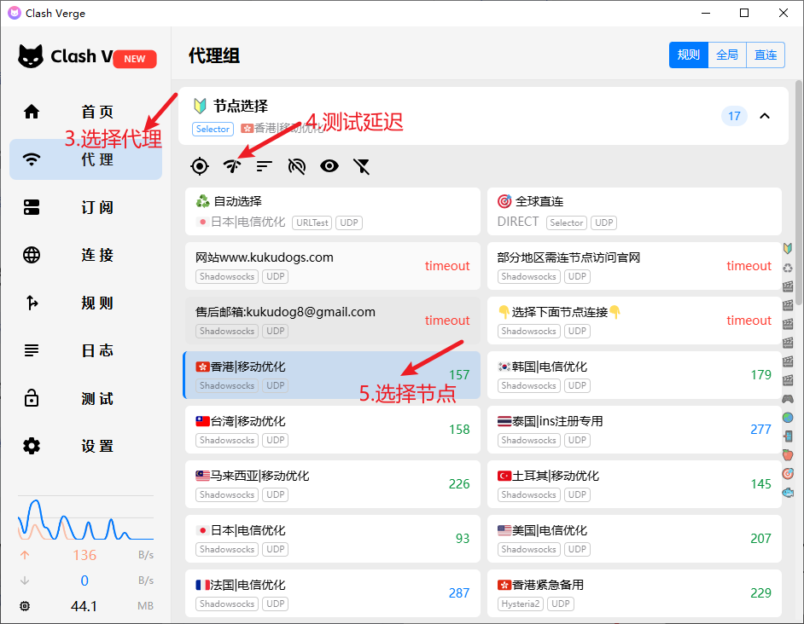804x624 pixels.
Task: Click the vertical scrollbar of the proxy list
Action: click(799, 193)
